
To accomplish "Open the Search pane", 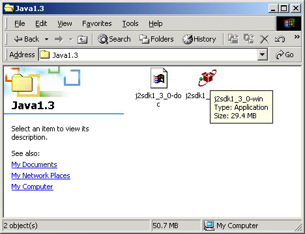I will (114, 39).
